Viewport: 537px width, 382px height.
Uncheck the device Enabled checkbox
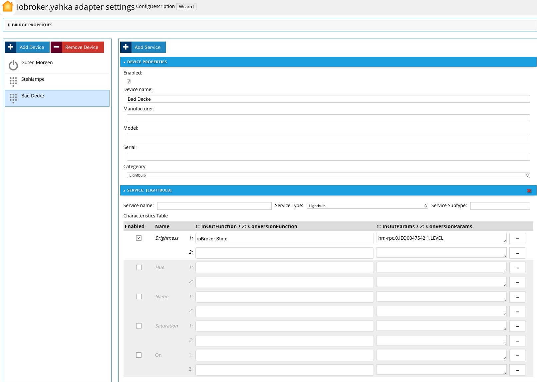[129, 81]
